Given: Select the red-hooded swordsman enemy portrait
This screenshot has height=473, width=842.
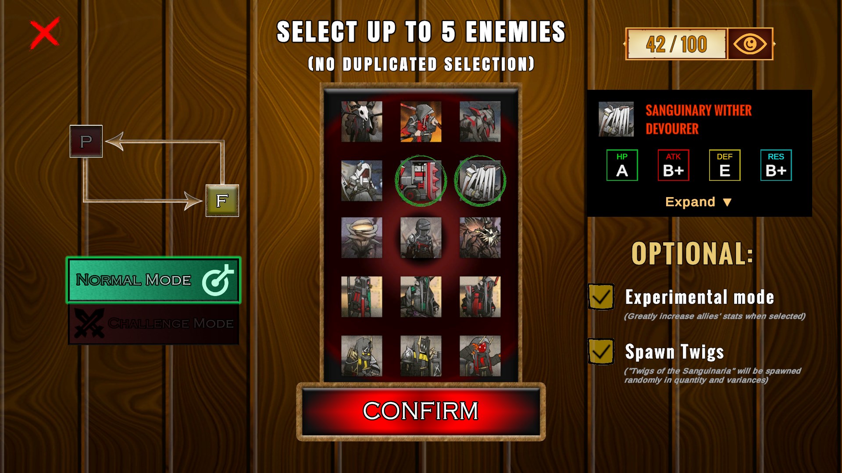Looking at the screenshot, I should [421, 122].
